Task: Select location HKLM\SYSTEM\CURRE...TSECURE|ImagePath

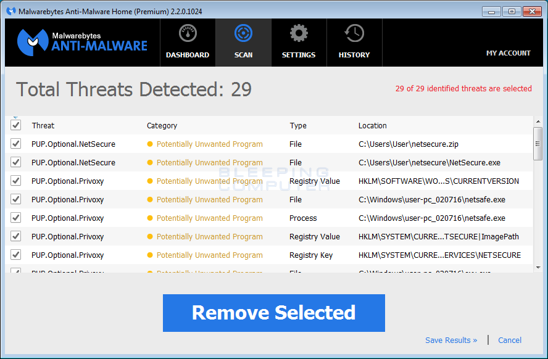Action: point(439,236)
